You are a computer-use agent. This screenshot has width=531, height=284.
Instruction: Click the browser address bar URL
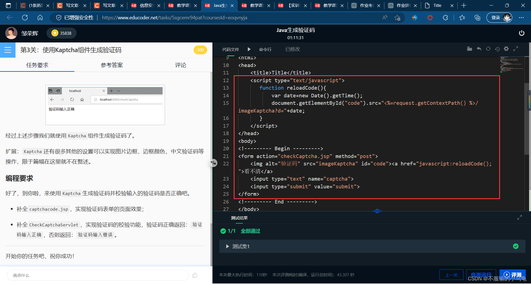(175, 18)
